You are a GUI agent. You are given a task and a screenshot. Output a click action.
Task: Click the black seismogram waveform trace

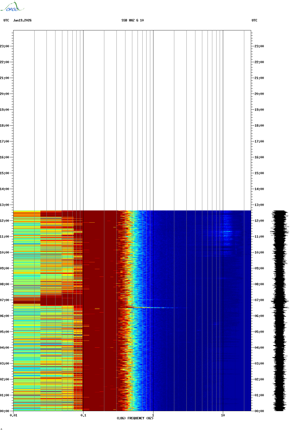279,311
